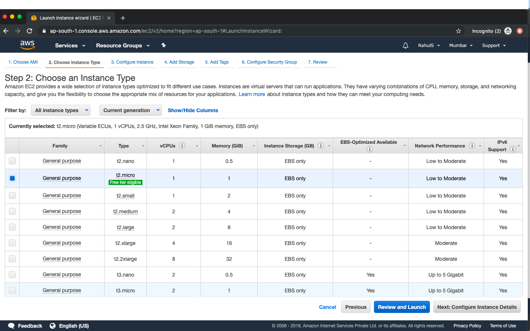Select the t2.nano instance checkbox
The width and height of the screenshot is (530, 331).
[12, 161]
